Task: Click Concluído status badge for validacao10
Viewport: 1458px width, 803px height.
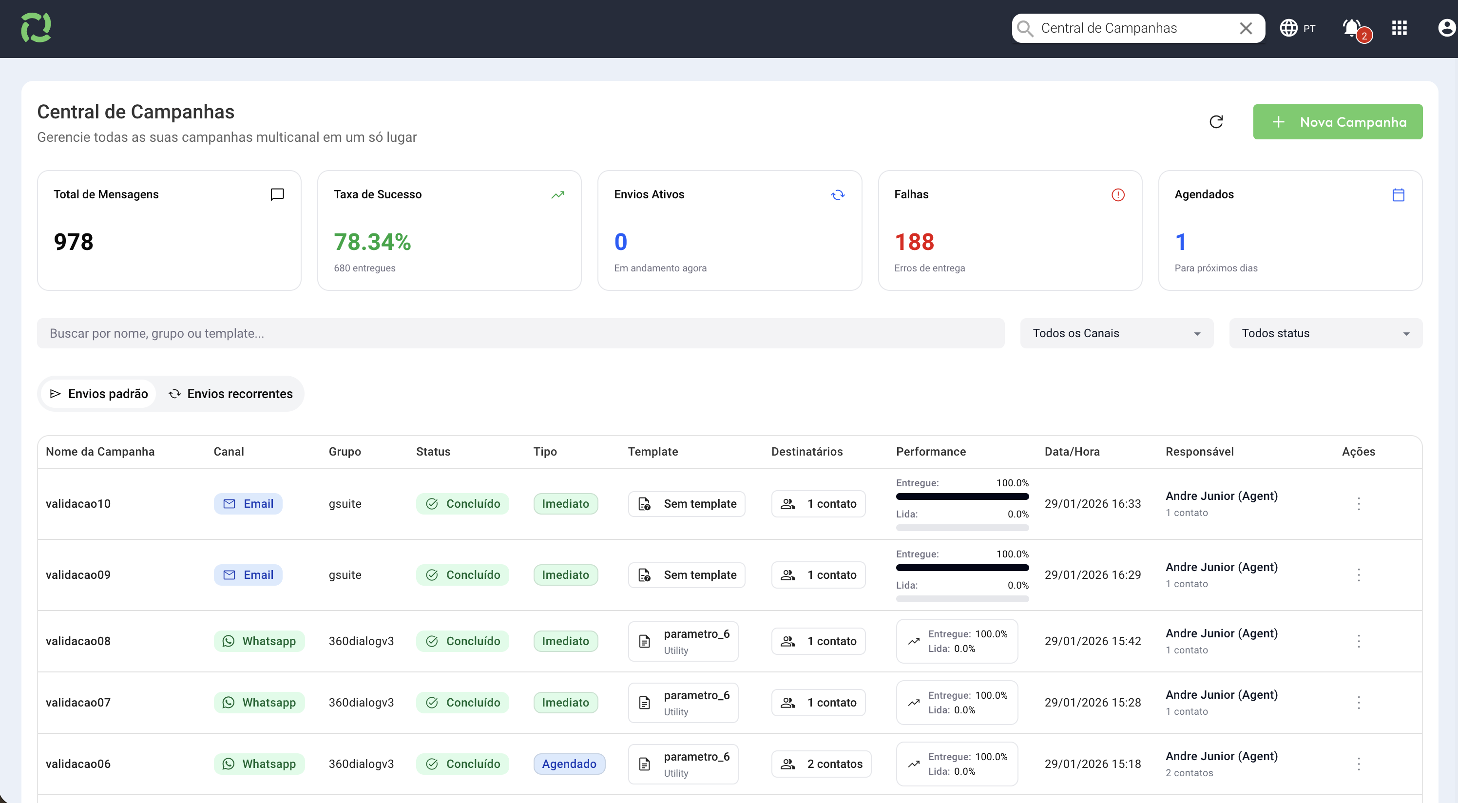Action: [462, 504]
